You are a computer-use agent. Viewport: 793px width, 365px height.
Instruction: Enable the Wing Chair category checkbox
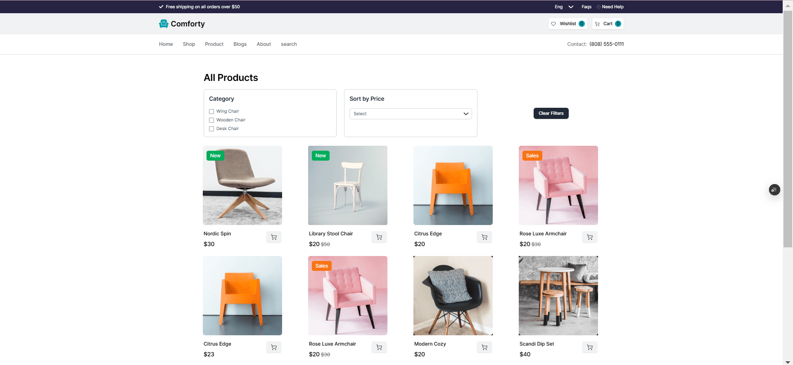click(211, 111)
